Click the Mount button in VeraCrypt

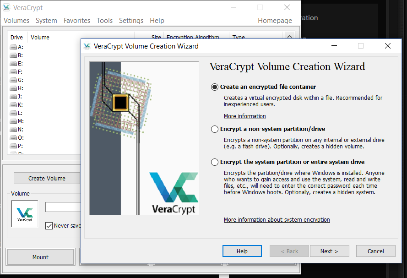pos(40,257)
